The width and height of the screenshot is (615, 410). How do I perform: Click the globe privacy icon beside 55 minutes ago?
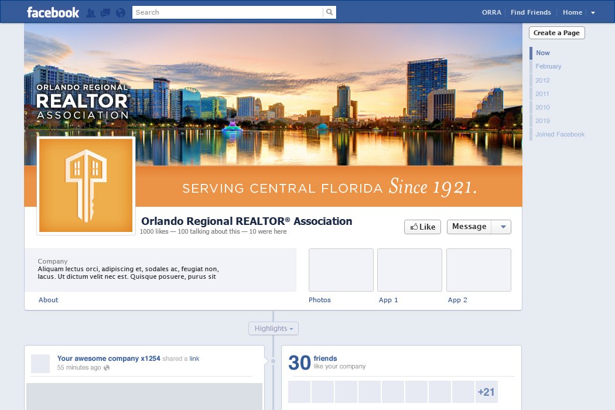107,368
